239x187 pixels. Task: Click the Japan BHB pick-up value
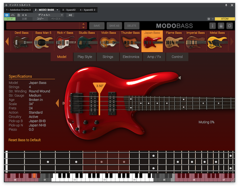pyautogui.click(x=37, y=121)
